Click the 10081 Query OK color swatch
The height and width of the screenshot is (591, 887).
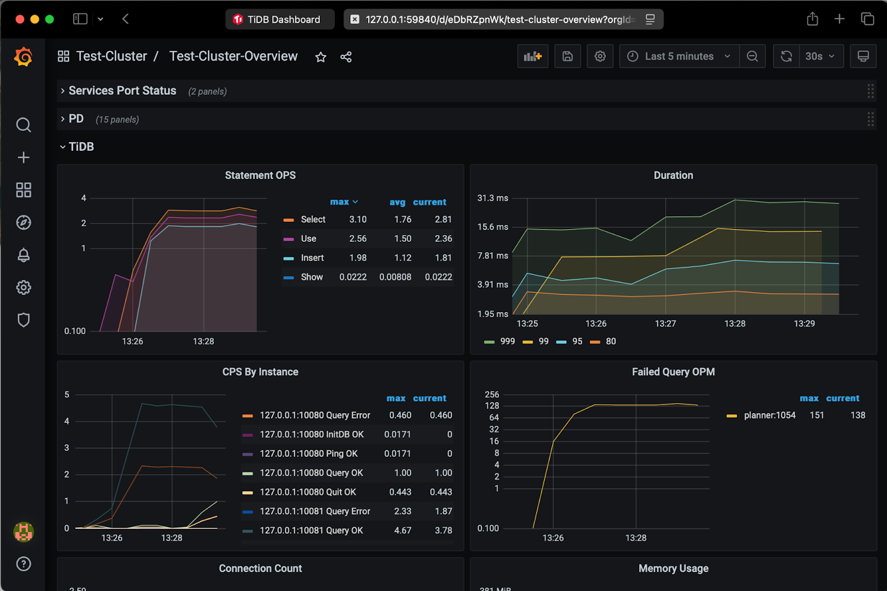coord(248,531)
